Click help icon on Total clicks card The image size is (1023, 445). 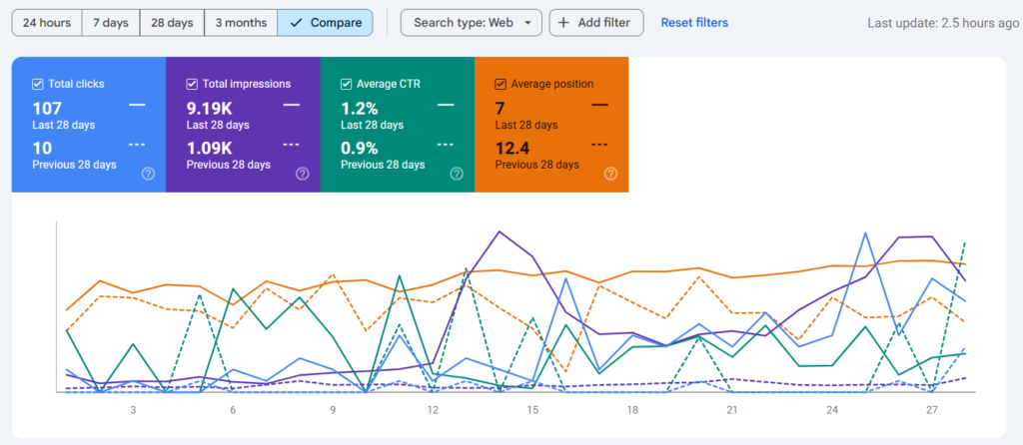coord(148,174)
